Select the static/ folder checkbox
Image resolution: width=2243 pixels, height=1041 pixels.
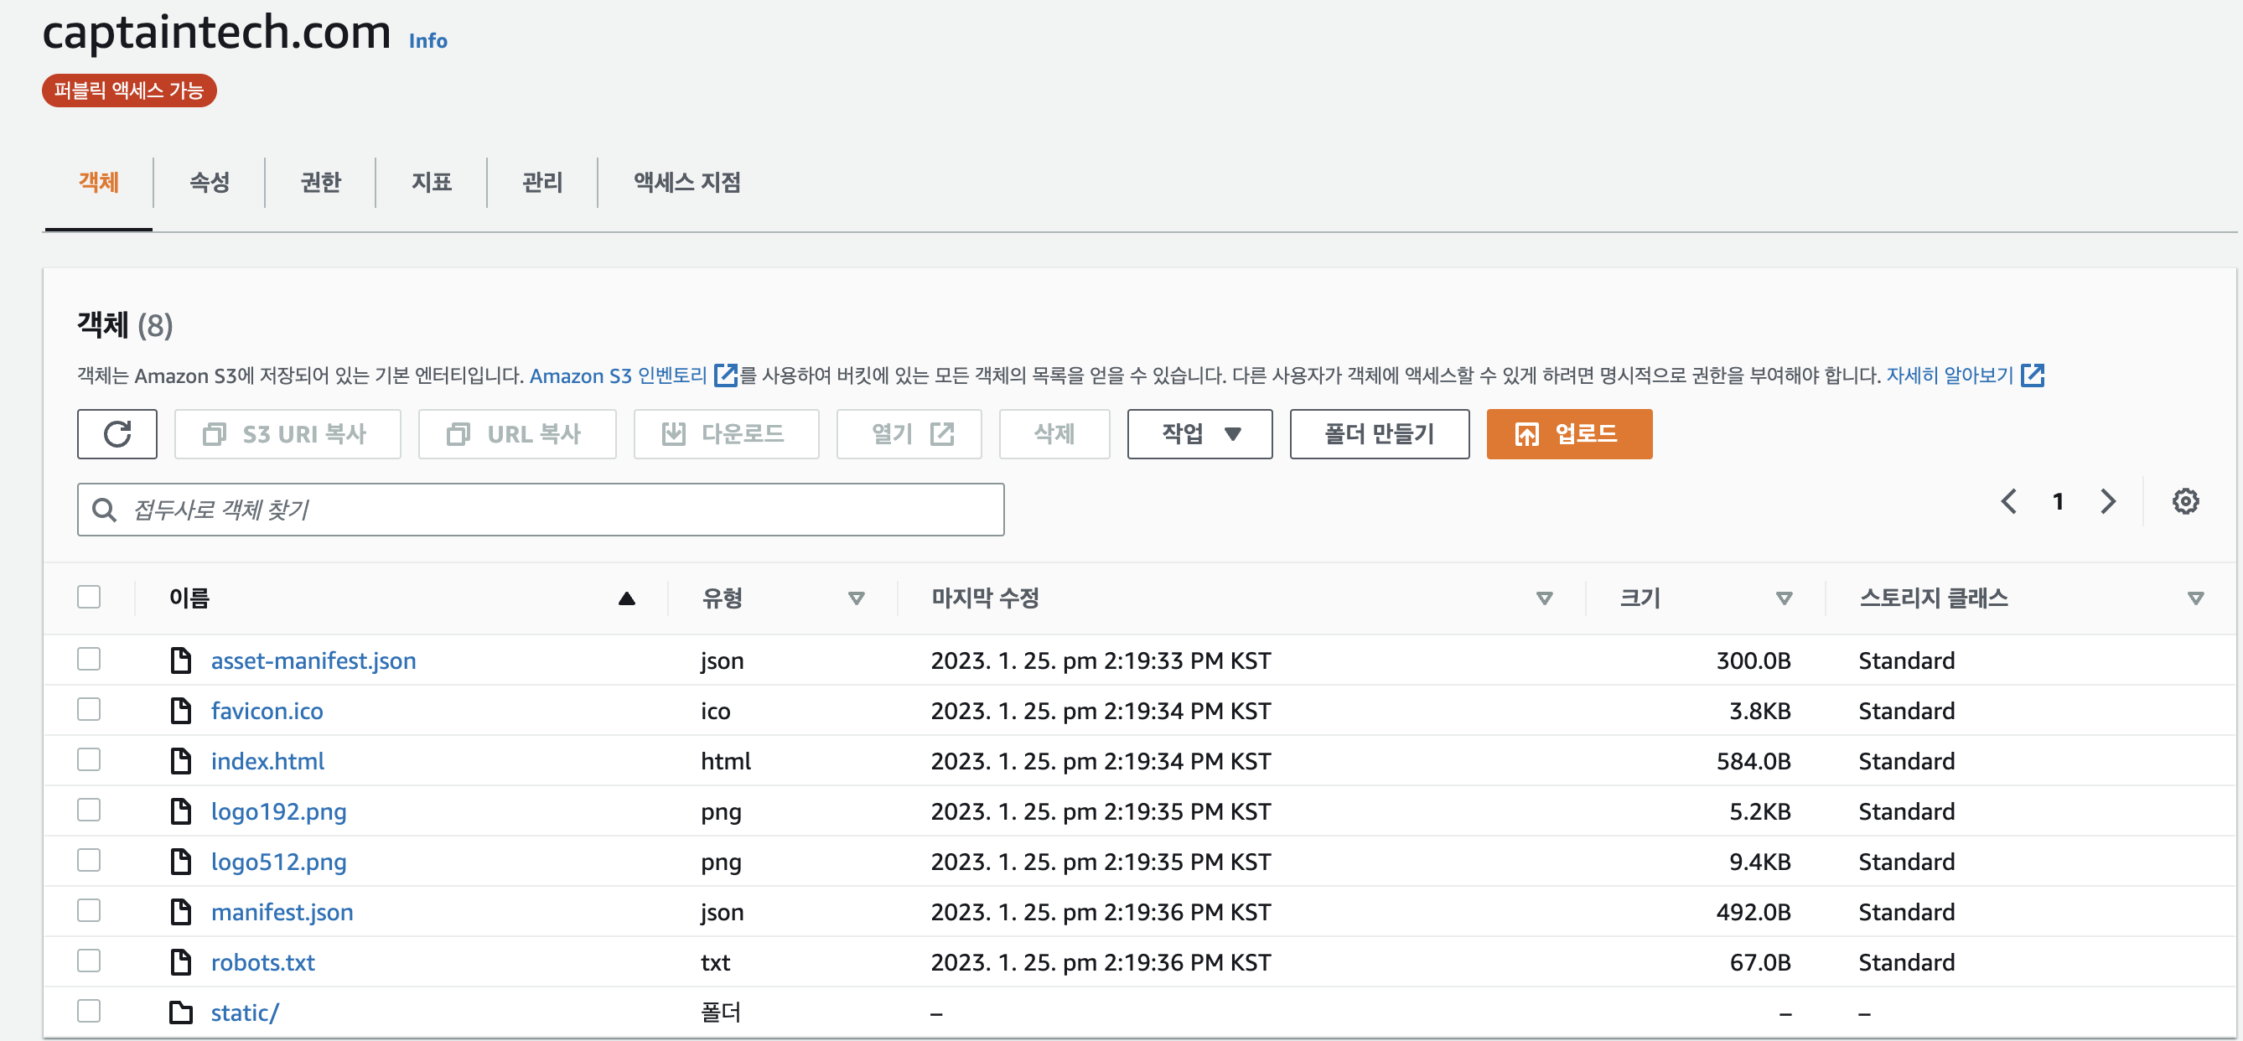(x=89, y=1012)
